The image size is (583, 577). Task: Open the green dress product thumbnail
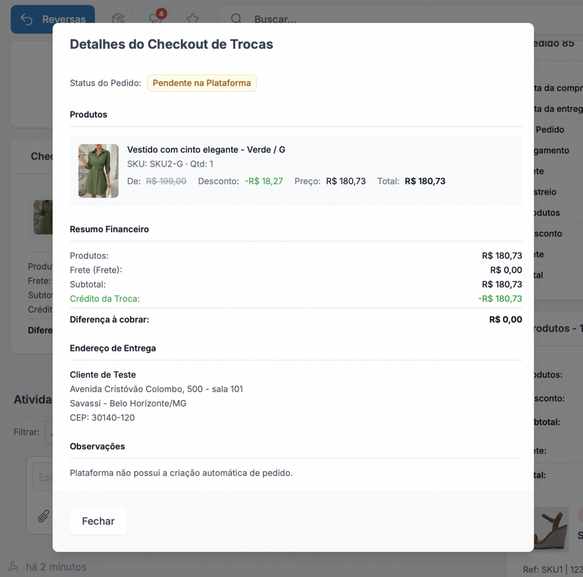pos(98,171)
